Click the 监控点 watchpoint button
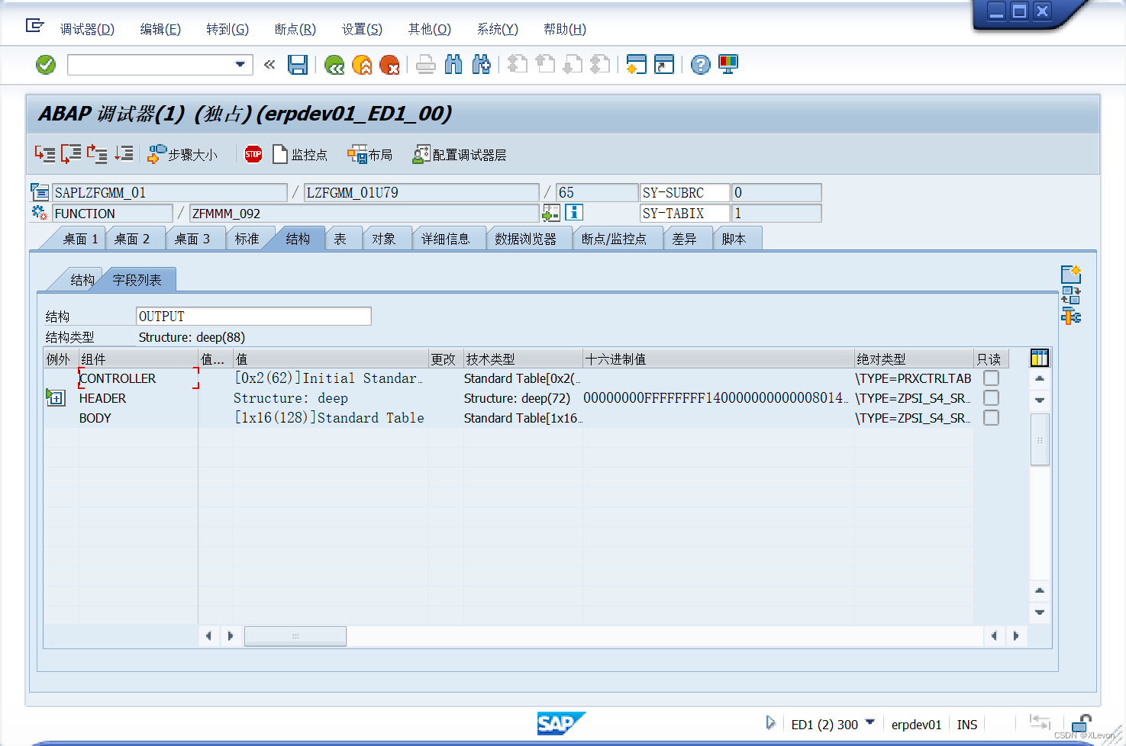This screenshot has width=1126, height=746. coord(300,155)
